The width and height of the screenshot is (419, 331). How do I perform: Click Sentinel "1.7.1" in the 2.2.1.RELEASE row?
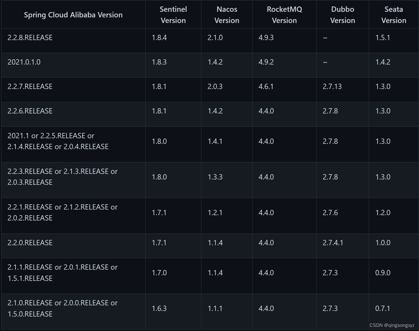159,213
